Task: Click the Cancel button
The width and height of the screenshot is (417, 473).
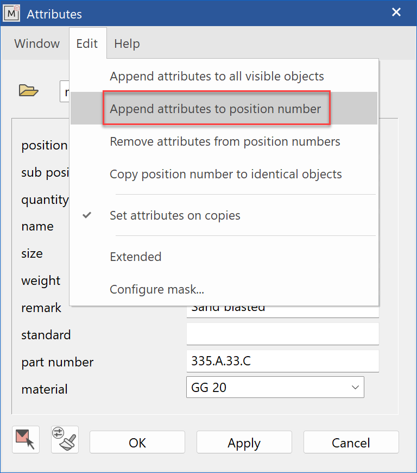Action: tap(351, 442)
